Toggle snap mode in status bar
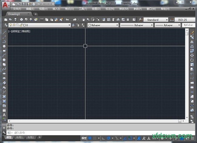 click(95, 138)
